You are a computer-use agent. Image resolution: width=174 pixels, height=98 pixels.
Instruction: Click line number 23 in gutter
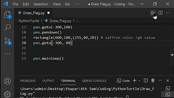(x=24, y=59)
